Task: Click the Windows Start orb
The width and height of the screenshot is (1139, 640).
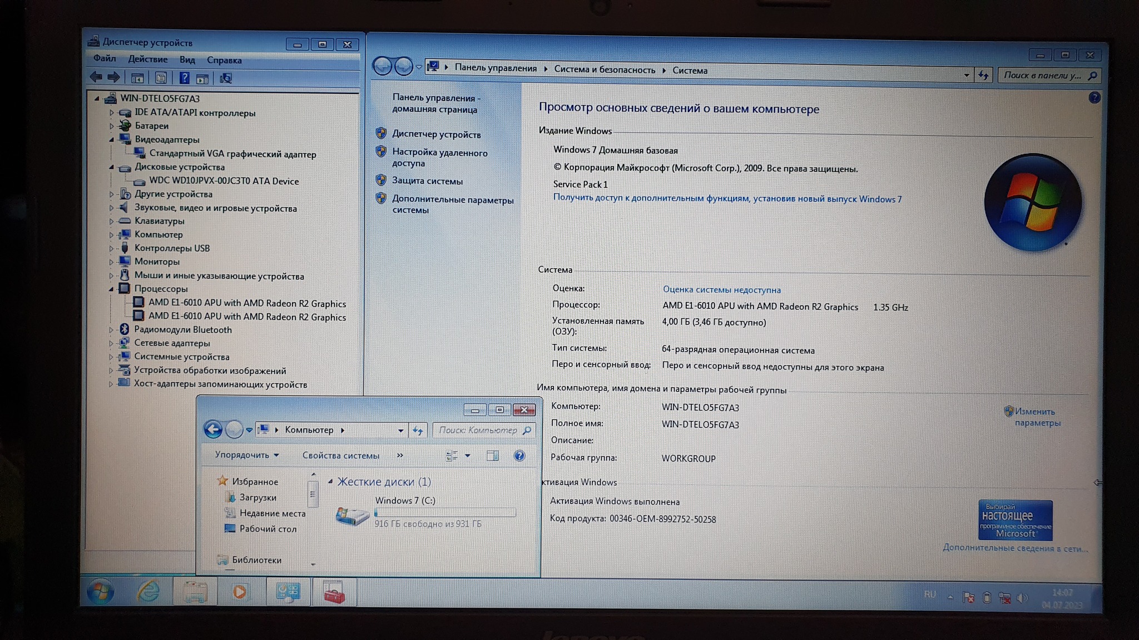Action: pos(101,591)
